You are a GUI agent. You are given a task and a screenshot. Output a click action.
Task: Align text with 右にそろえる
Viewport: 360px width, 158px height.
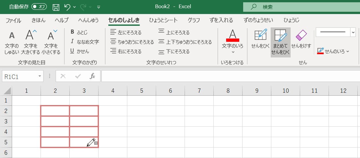[126, 51]
